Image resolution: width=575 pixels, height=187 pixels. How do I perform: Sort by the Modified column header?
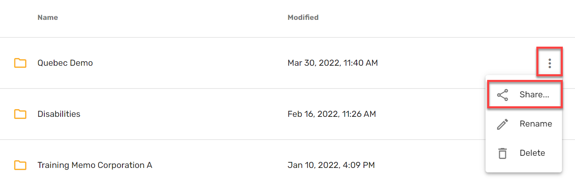click(303, 17)
